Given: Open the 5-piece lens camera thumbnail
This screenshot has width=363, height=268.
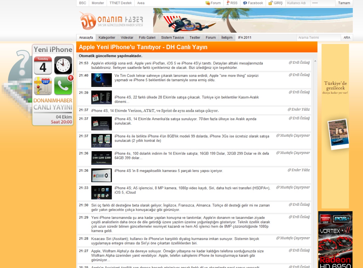Looking at the screenshot, I should [101, 175].
